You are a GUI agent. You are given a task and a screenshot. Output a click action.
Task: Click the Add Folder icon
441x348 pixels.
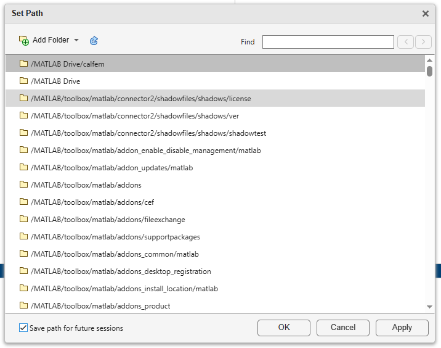(24, 40)
